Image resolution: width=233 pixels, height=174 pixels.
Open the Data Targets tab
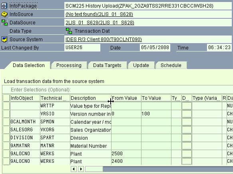[x=107, y=65]
